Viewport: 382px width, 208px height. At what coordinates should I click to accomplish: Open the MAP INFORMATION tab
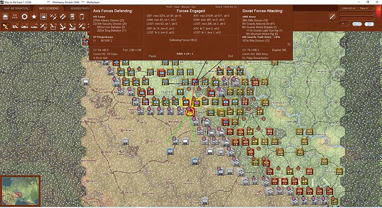(x=16, y=8)
